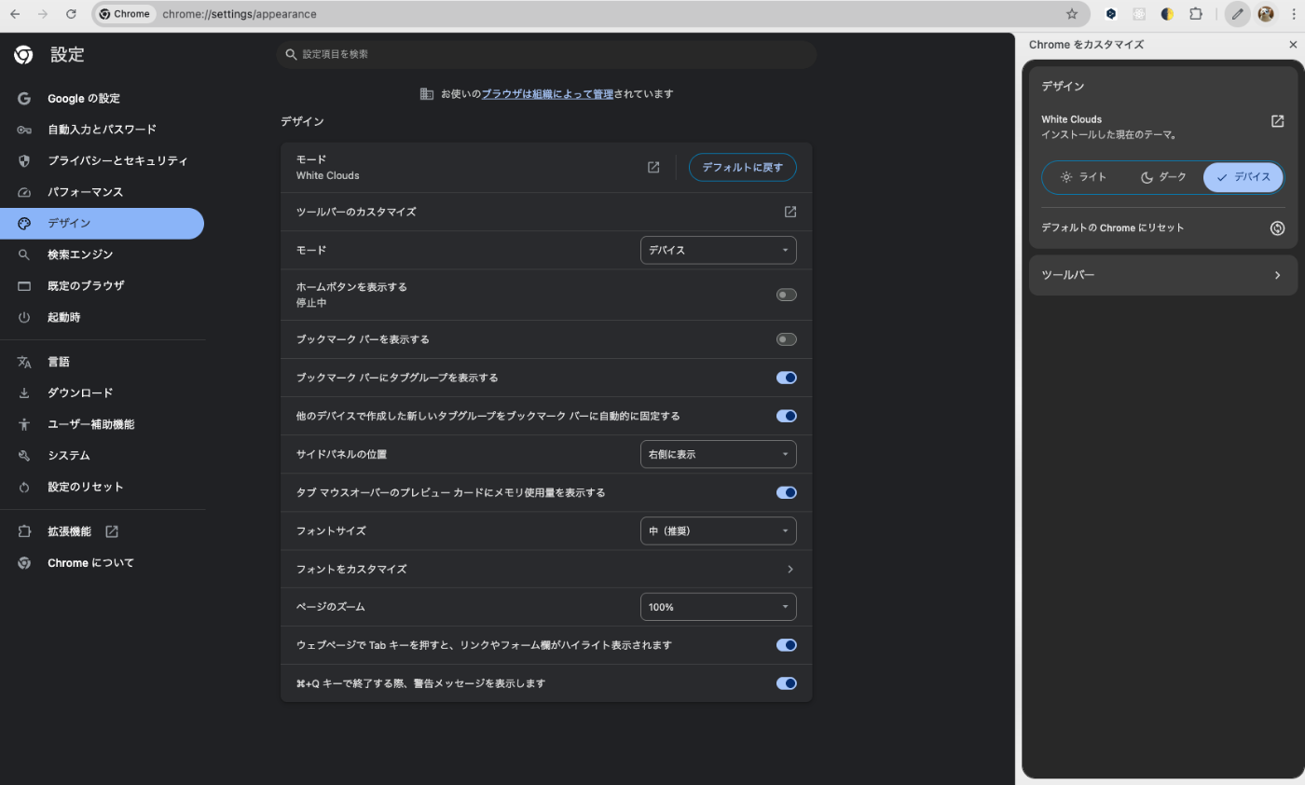Open the Extensions puzzle-piece icon in the toolbar

(x=1196, y=14)
